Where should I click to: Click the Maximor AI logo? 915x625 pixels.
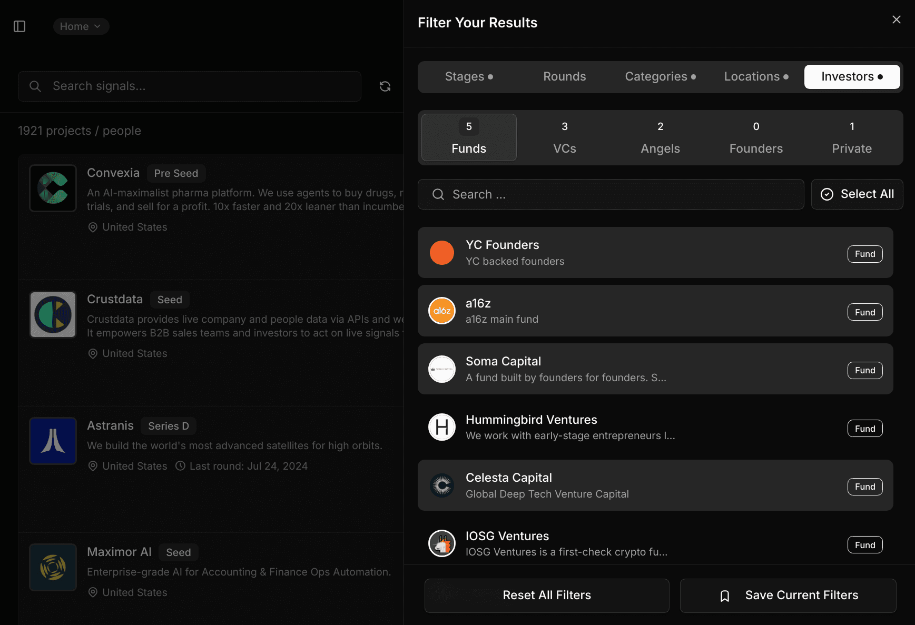coord(53,568)
